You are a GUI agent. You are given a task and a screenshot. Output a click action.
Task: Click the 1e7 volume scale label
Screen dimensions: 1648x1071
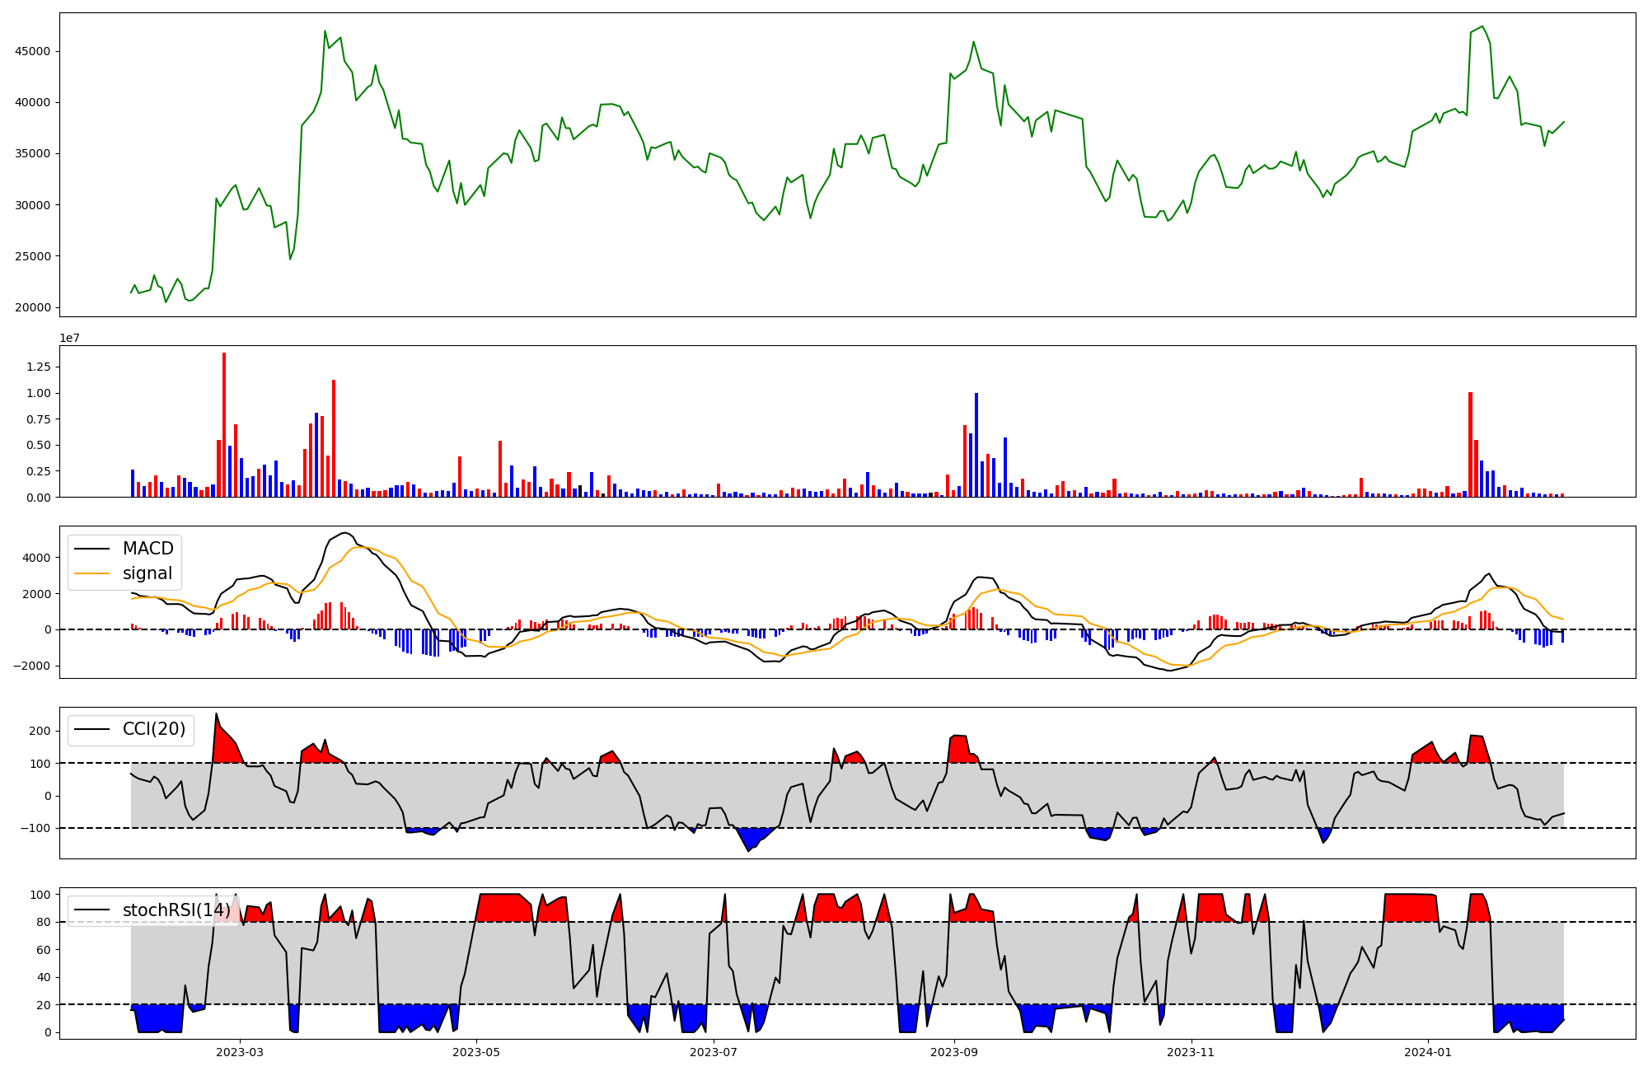click(x=69, y=338)
